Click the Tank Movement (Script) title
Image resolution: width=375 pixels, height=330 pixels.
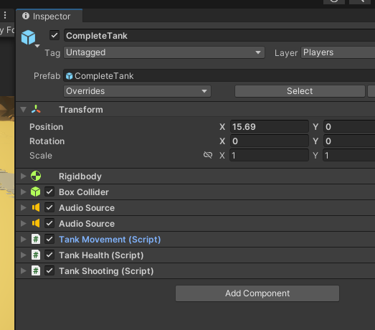point(110,240)
